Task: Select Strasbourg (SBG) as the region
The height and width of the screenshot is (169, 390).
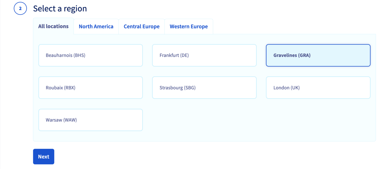Action: [x=204, y=88]
